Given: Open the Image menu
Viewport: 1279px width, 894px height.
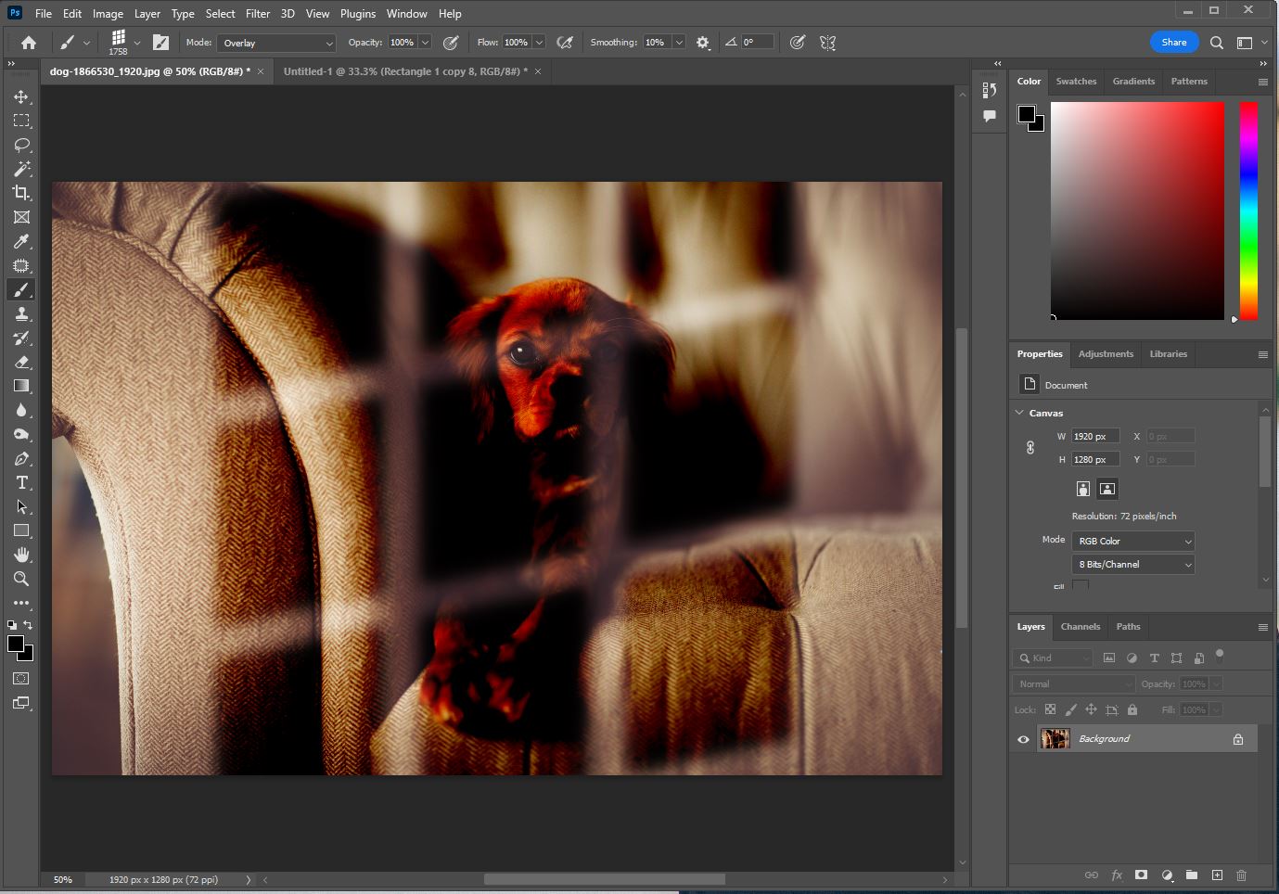Looking at the screenshot, I should tap(108, 14).
